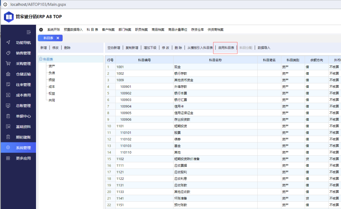Close the 科目表 tab
The image size is (341, 209).
coord(58,38)
